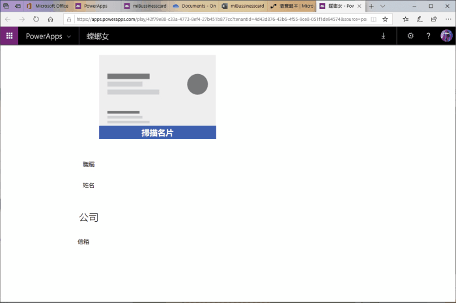Open the settings gear icon
Viewport: 456px width, 303px height.
[x=410, y=36]
